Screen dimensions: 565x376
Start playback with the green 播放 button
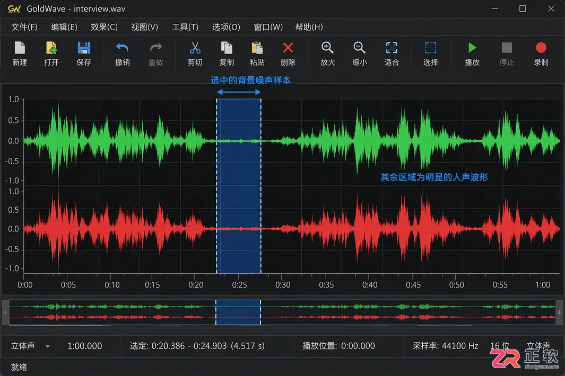472,48
